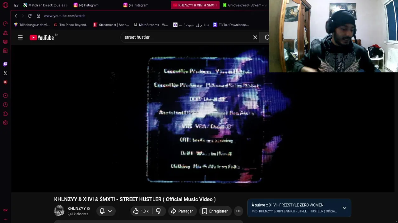Click the Enregistrer save button
Screen dimensions: 398x223
click(215, 211)
